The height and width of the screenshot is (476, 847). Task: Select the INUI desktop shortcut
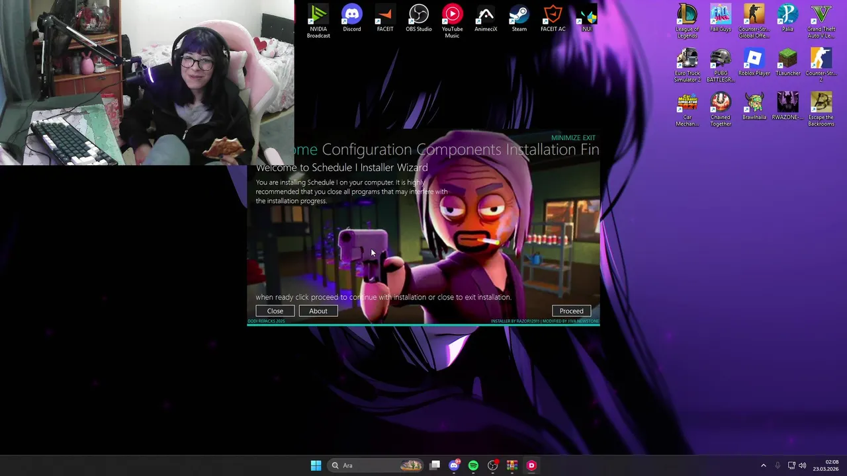click(586, 19)
